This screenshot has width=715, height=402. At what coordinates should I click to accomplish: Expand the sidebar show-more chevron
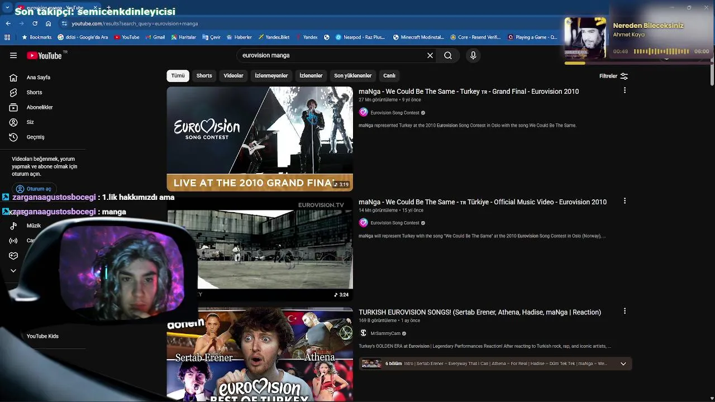pyautogui.click(x=13, y=271)
